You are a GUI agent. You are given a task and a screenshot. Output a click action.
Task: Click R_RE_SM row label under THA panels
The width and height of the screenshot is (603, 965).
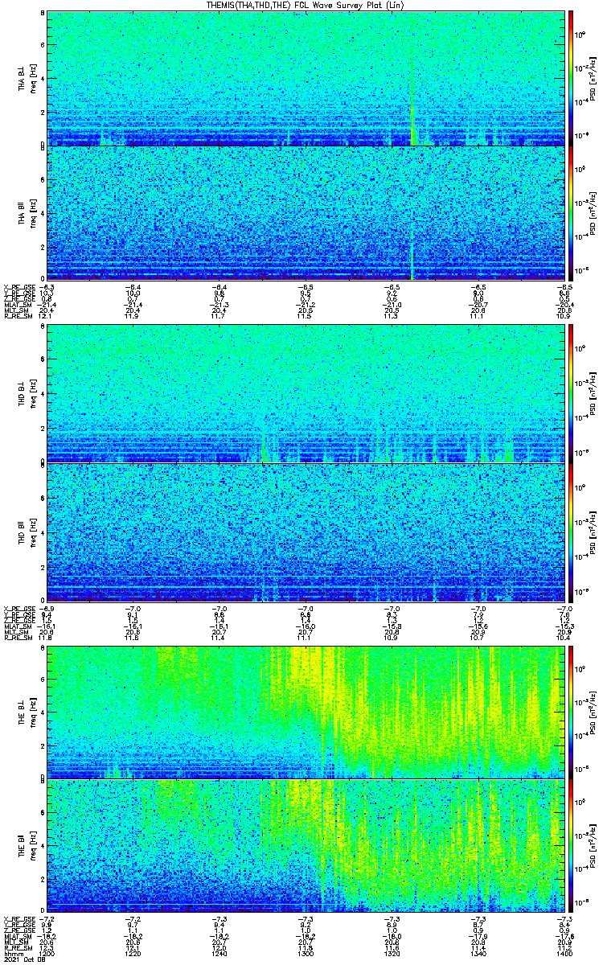point(17,317)
